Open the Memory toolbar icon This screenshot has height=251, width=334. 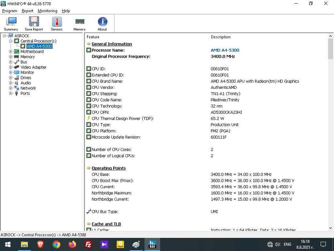pos(79,24)
